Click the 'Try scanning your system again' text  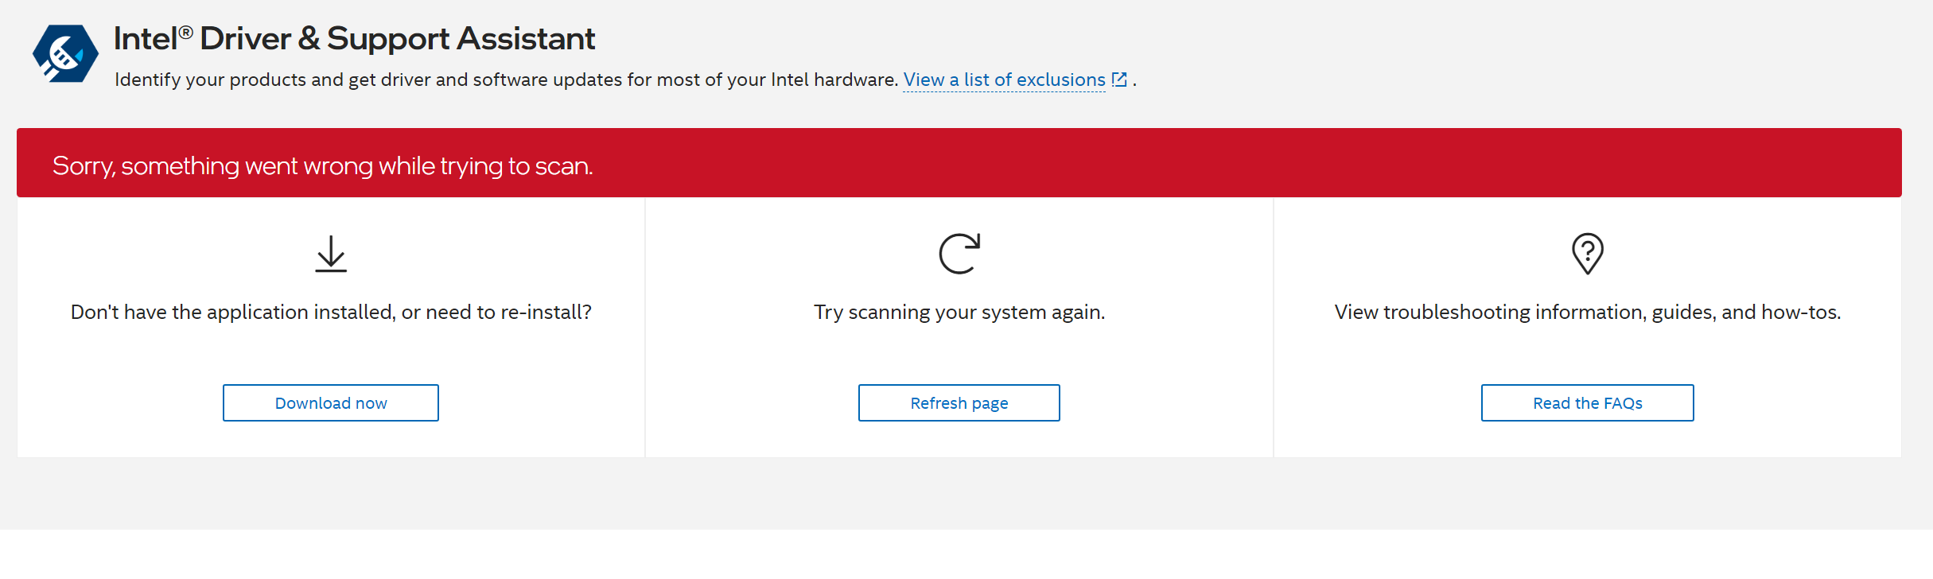tap(959, 312)
